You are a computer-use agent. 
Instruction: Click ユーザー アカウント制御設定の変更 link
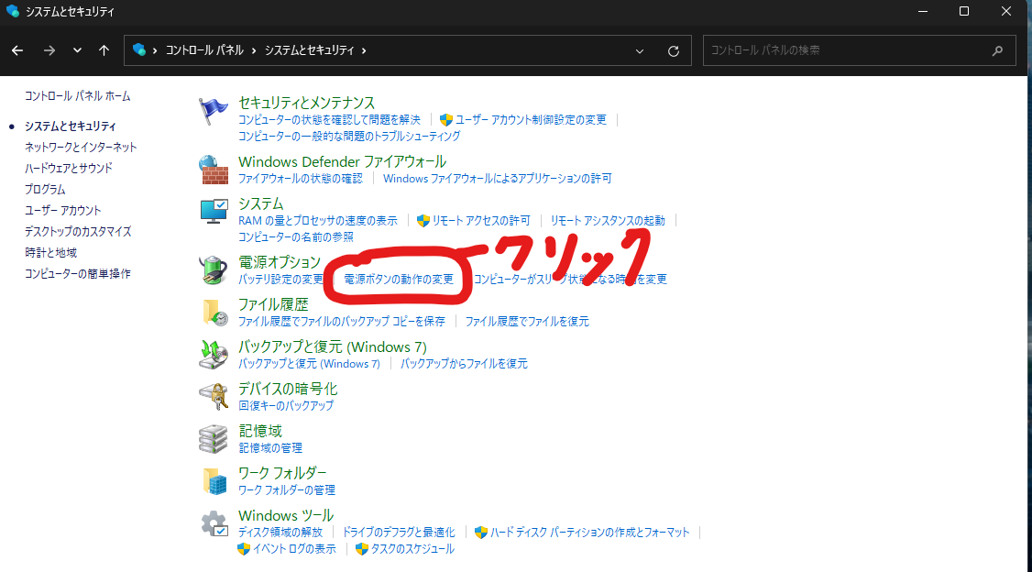[531, 120]
